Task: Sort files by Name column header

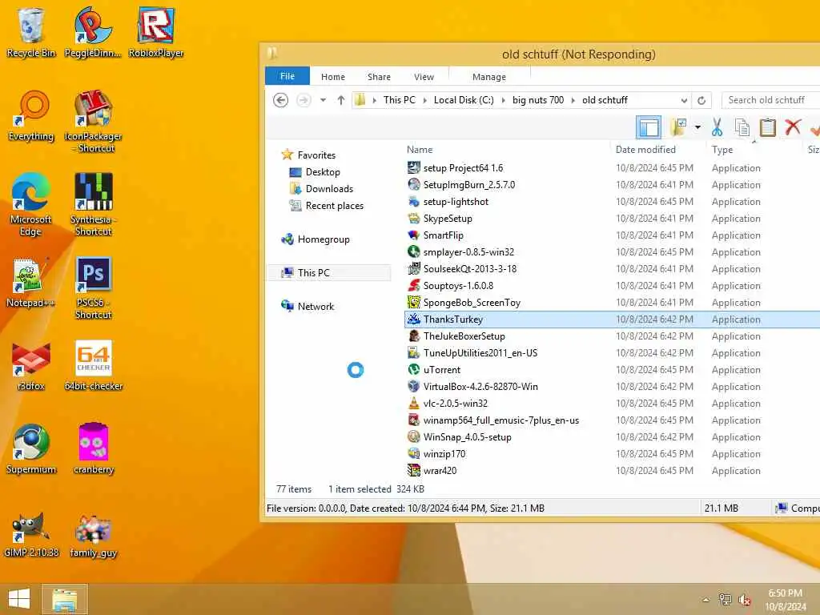Action: [420, 150]
